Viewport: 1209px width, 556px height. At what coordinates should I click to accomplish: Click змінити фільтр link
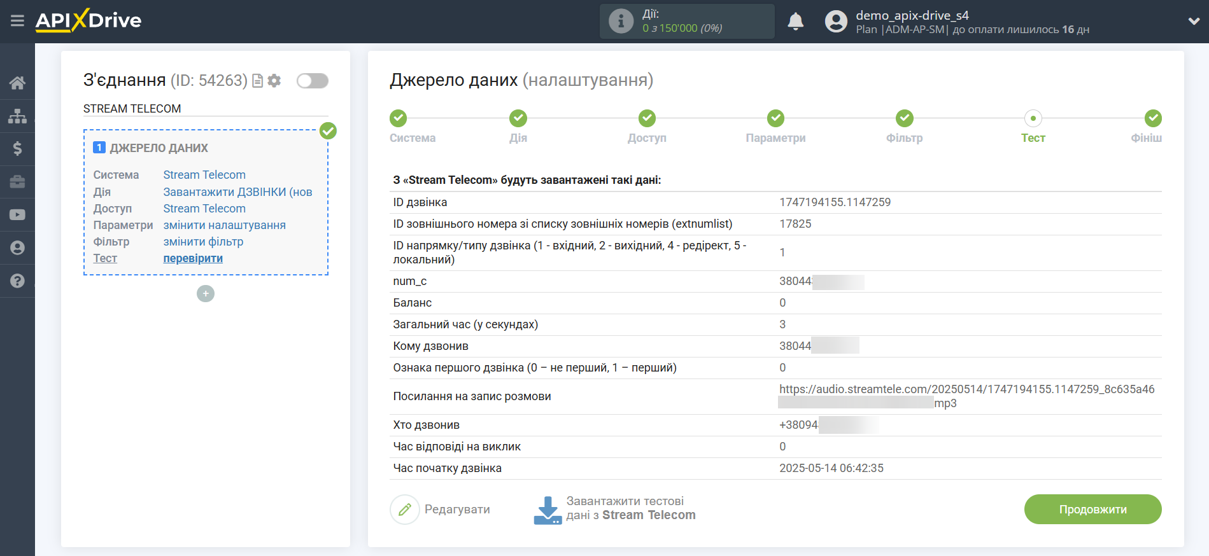tap(203, 242)
